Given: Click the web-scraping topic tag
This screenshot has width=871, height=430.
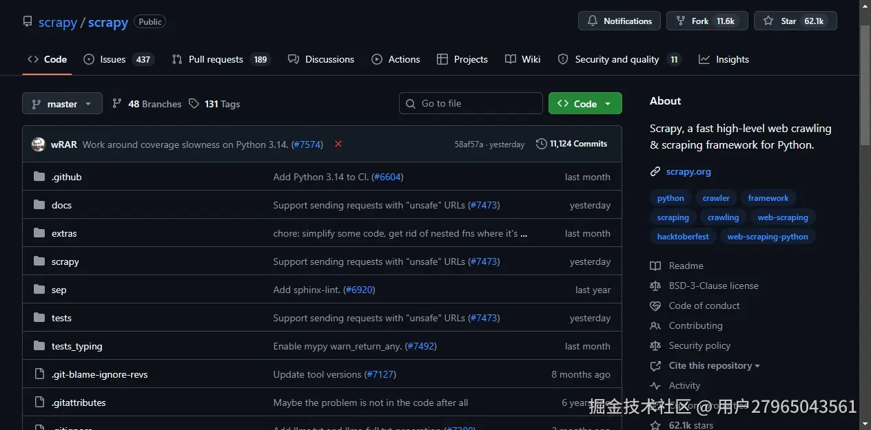Looking at the screenshot, I should click(783, 217).
